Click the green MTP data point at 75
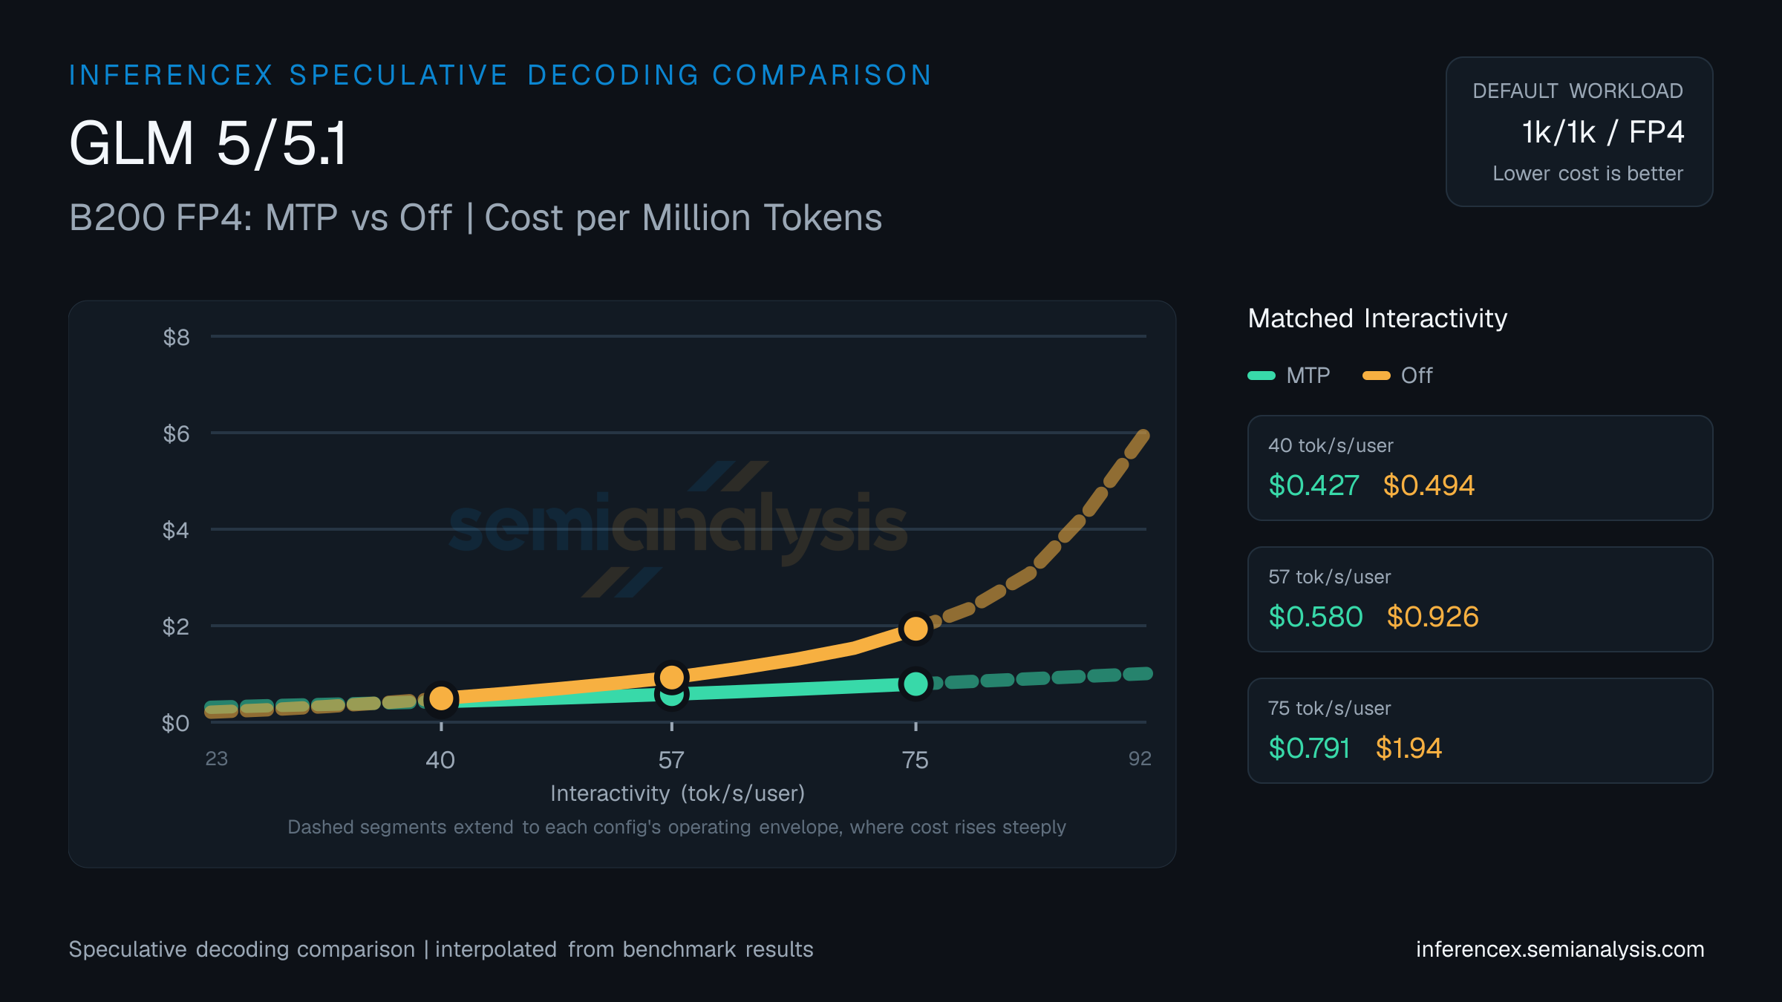Image resolution: width=1782 pixels, height=1002 pixels. (916, 684)
